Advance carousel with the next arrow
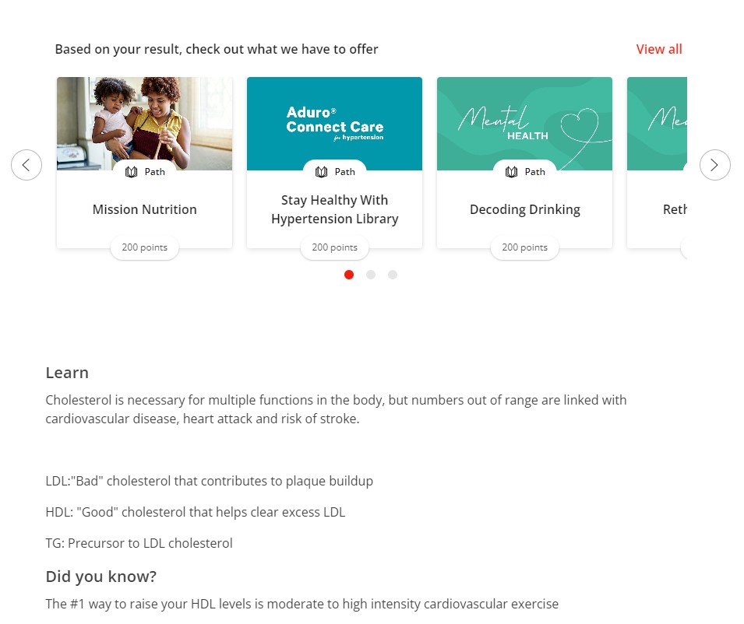The width and height of the screenshot is (744, 624). [714, 165]
